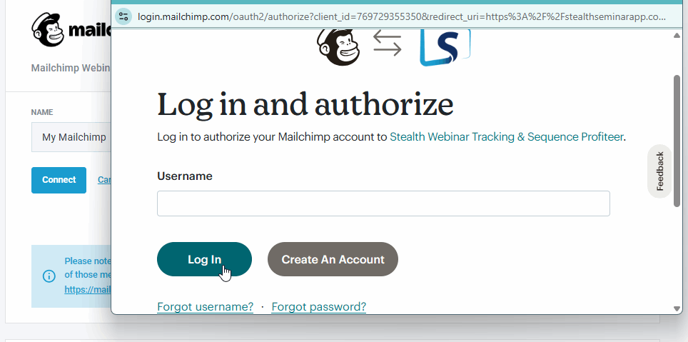The width and height of the screenshot is (688, 342).
Task: Click the My Mailchimp name field
Action: [71, 137]
